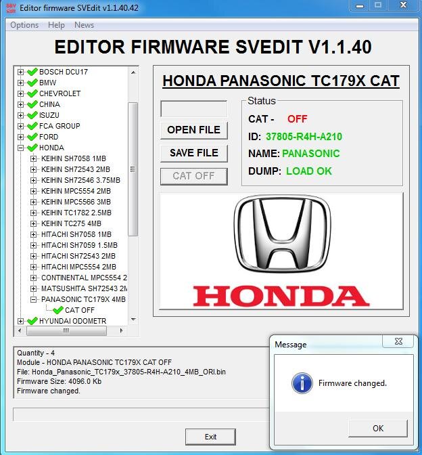422x455 pixels.
Task: Select KEIHIN SH72543 2MB in tree
Action: click(x=76, y=169)
